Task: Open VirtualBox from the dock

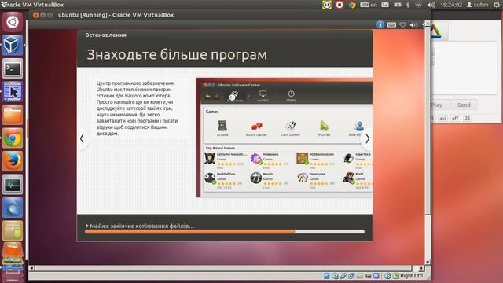Action: (13, 46)
